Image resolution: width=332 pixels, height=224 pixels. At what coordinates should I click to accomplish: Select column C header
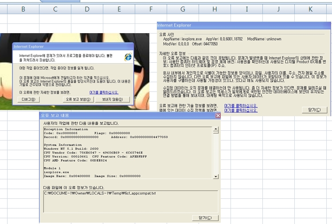55,9
